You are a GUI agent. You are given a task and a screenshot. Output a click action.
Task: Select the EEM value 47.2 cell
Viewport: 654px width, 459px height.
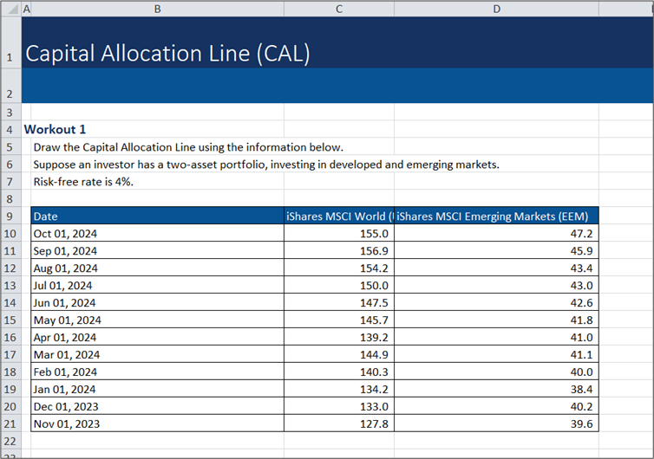tap(495, 234)
